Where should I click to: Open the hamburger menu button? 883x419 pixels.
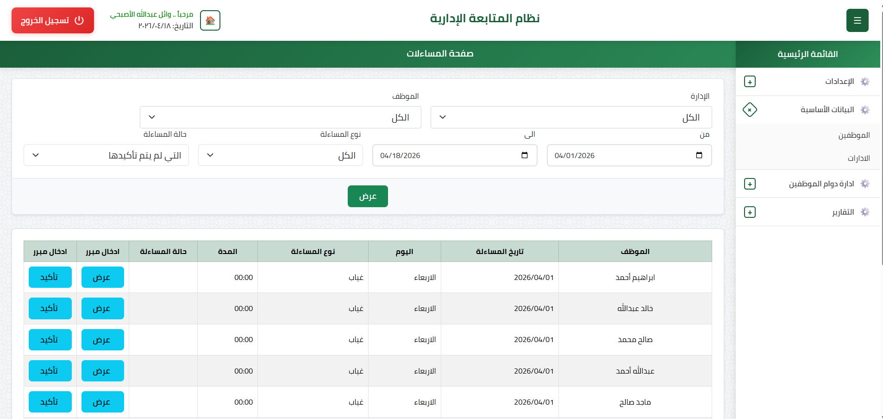(857, 20)
